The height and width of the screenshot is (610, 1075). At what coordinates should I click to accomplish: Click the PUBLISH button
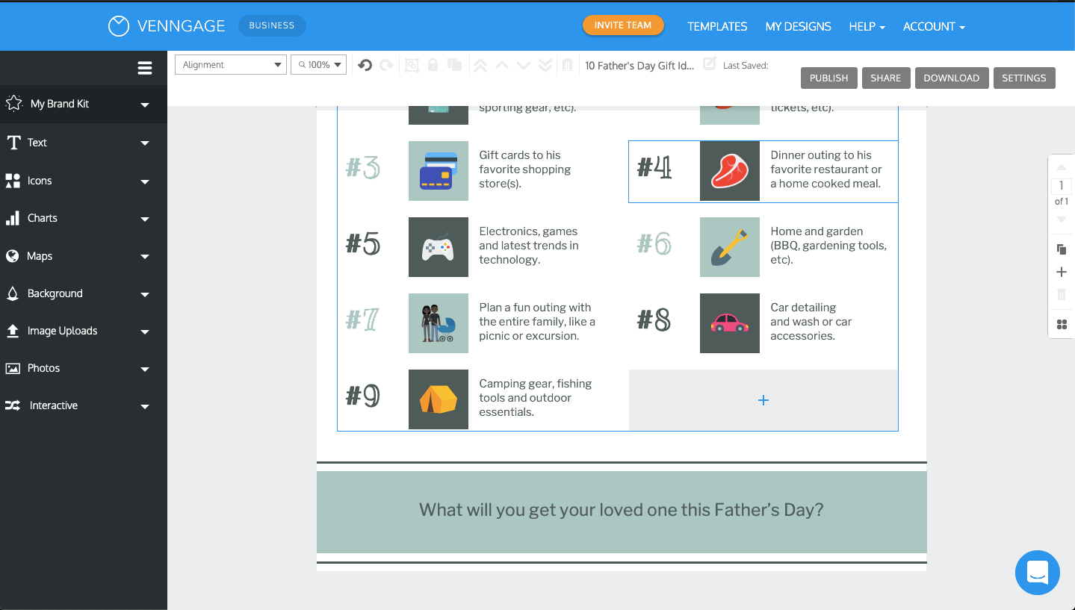point(828,78)
